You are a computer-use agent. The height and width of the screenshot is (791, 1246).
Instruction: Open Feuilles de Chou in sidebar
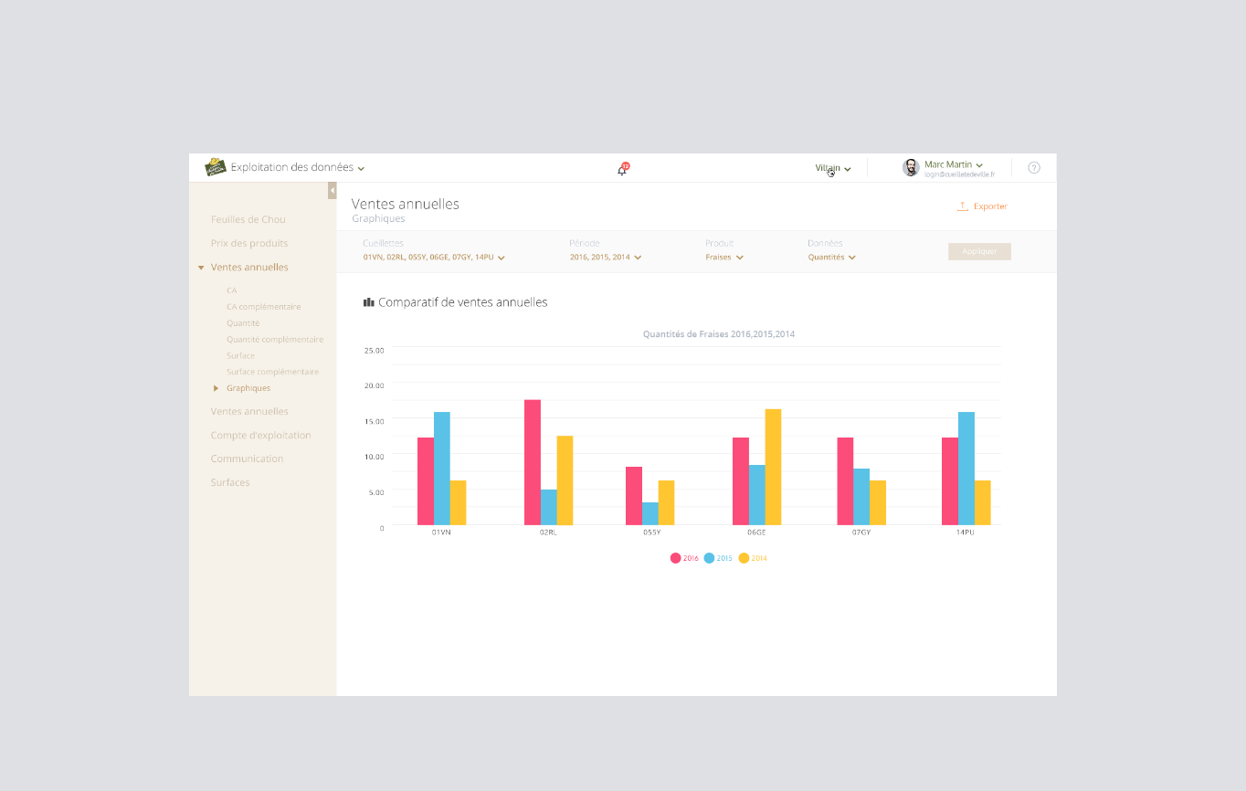pos(248,220)
